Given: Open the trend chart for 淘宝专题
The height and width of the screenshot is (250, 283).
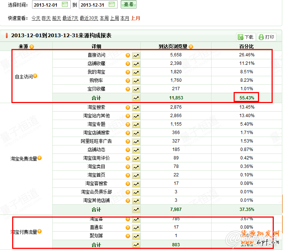Looking at the screenshot, I should [136, 125].
